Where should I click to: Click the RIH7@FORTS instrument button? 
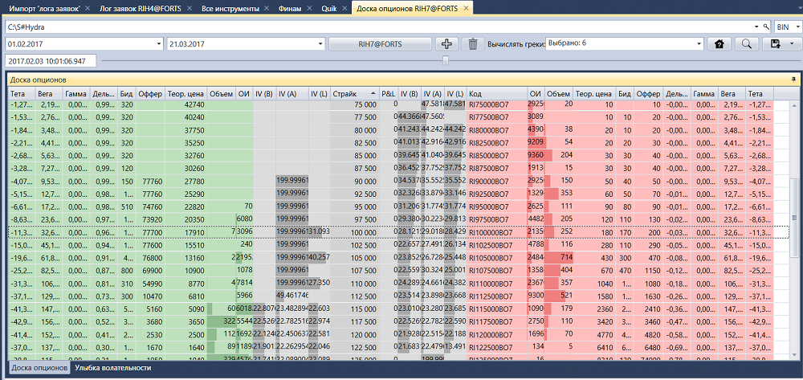click(x=380, y=44)
